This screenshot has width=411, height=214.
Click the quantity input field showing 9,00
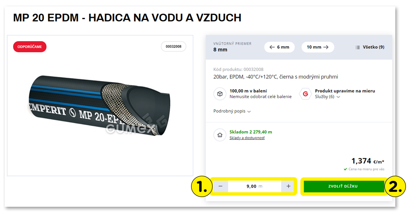[254, 186]
